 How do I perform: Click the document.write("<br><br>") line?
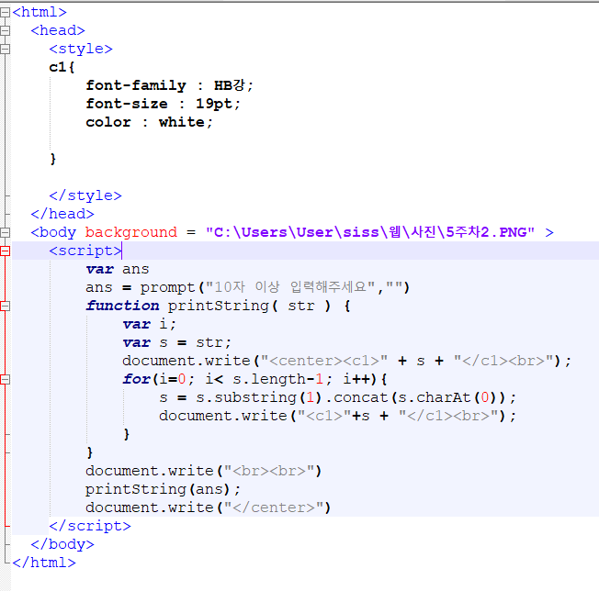tap(204, 471)
